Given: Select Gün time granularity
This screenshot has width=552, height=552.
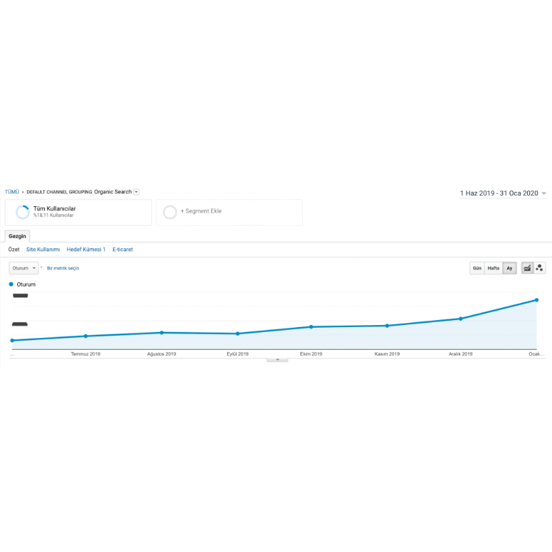Looking at the screenshot, I should click(477, 268).
